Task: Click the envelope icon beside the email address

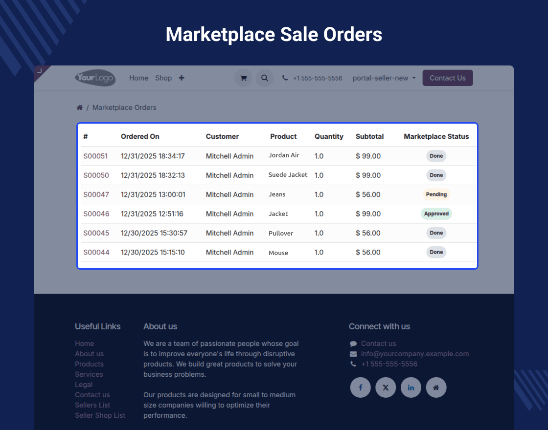Action: pos(353,354)
